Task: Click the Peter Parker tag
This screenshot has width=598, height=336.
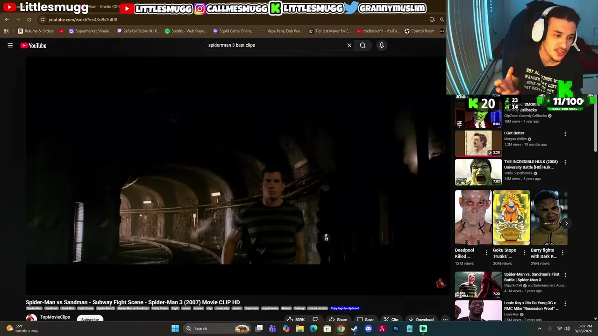Action: 160,308
